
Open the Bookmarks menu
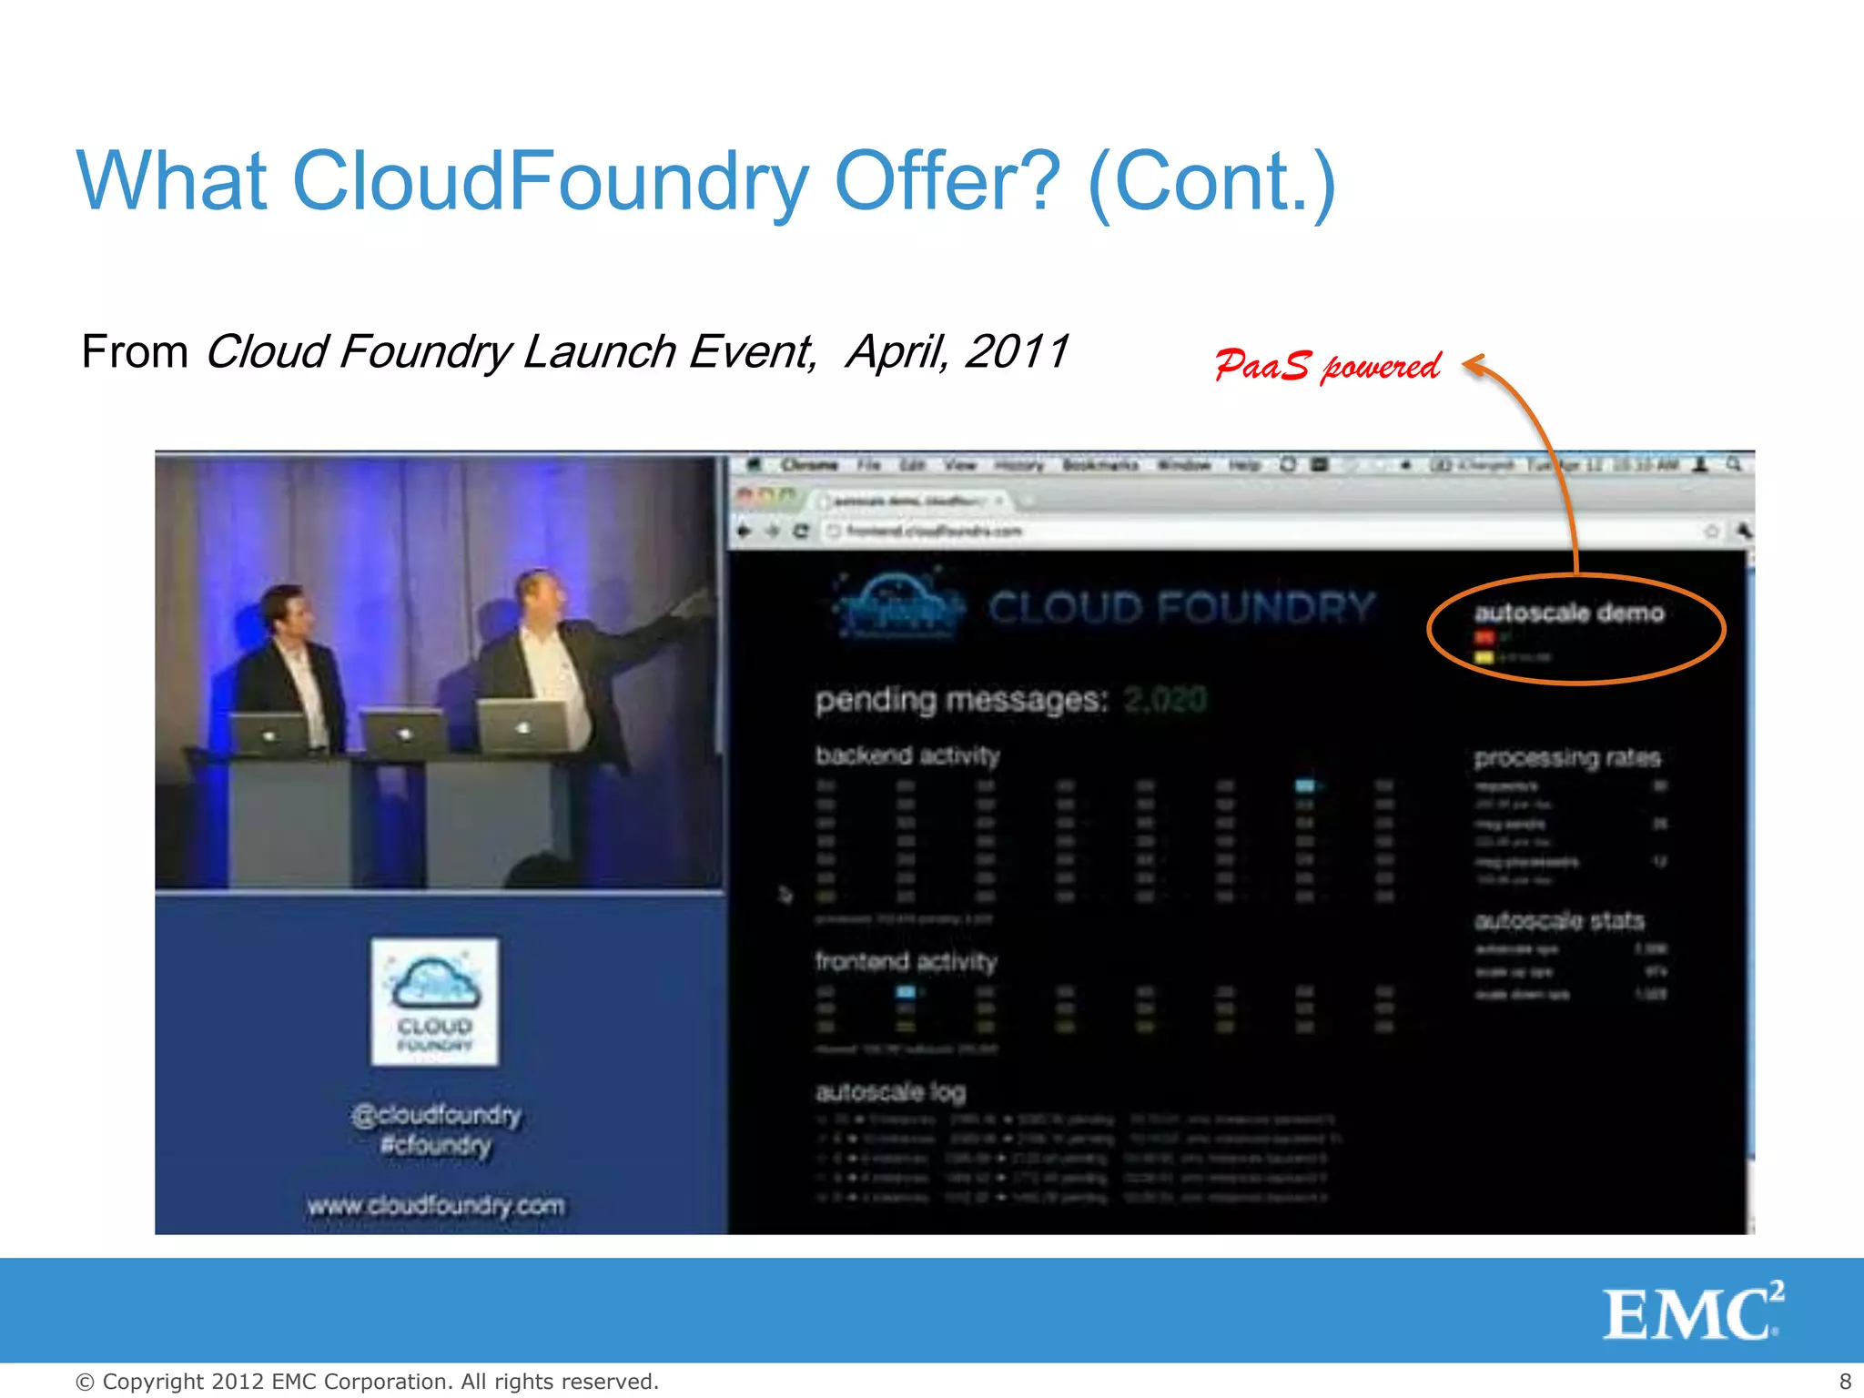pyautogui.click(x=1100, y=465)
